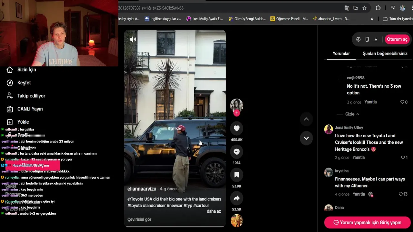Open the Ikea Mulig Ayaklı bookmark
The image size is (413, 232).
pyautogui.click(x=205, y=19)
